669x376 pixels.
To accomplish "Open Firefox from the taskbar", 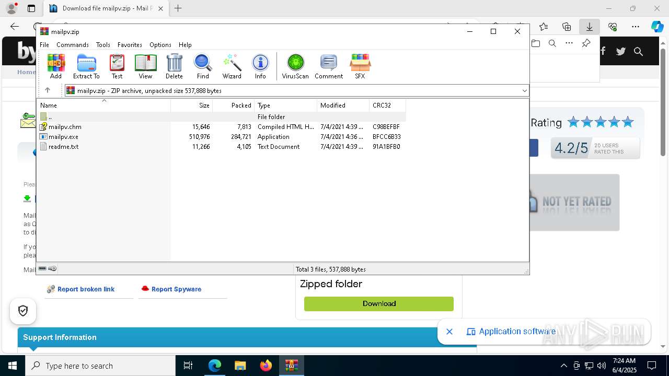I will click(266, 366).
